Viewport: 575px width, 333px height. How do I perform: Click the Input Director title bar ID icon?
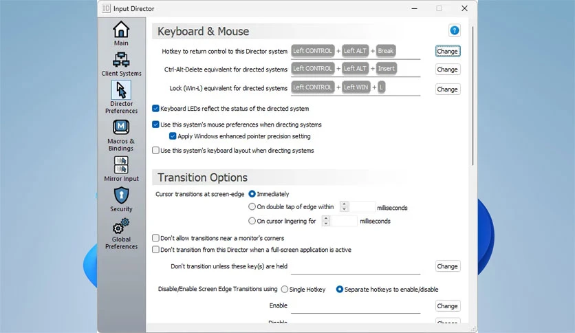(x=106, y=8)
